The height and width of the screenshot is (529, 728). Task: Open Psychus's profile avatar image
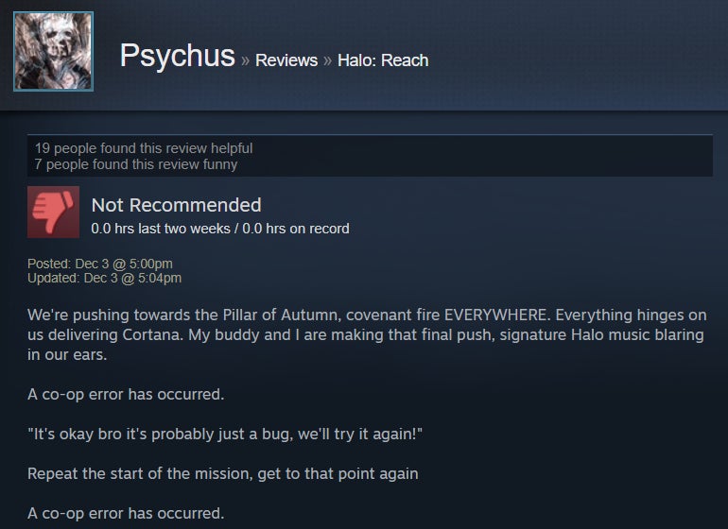coord(53,52)
